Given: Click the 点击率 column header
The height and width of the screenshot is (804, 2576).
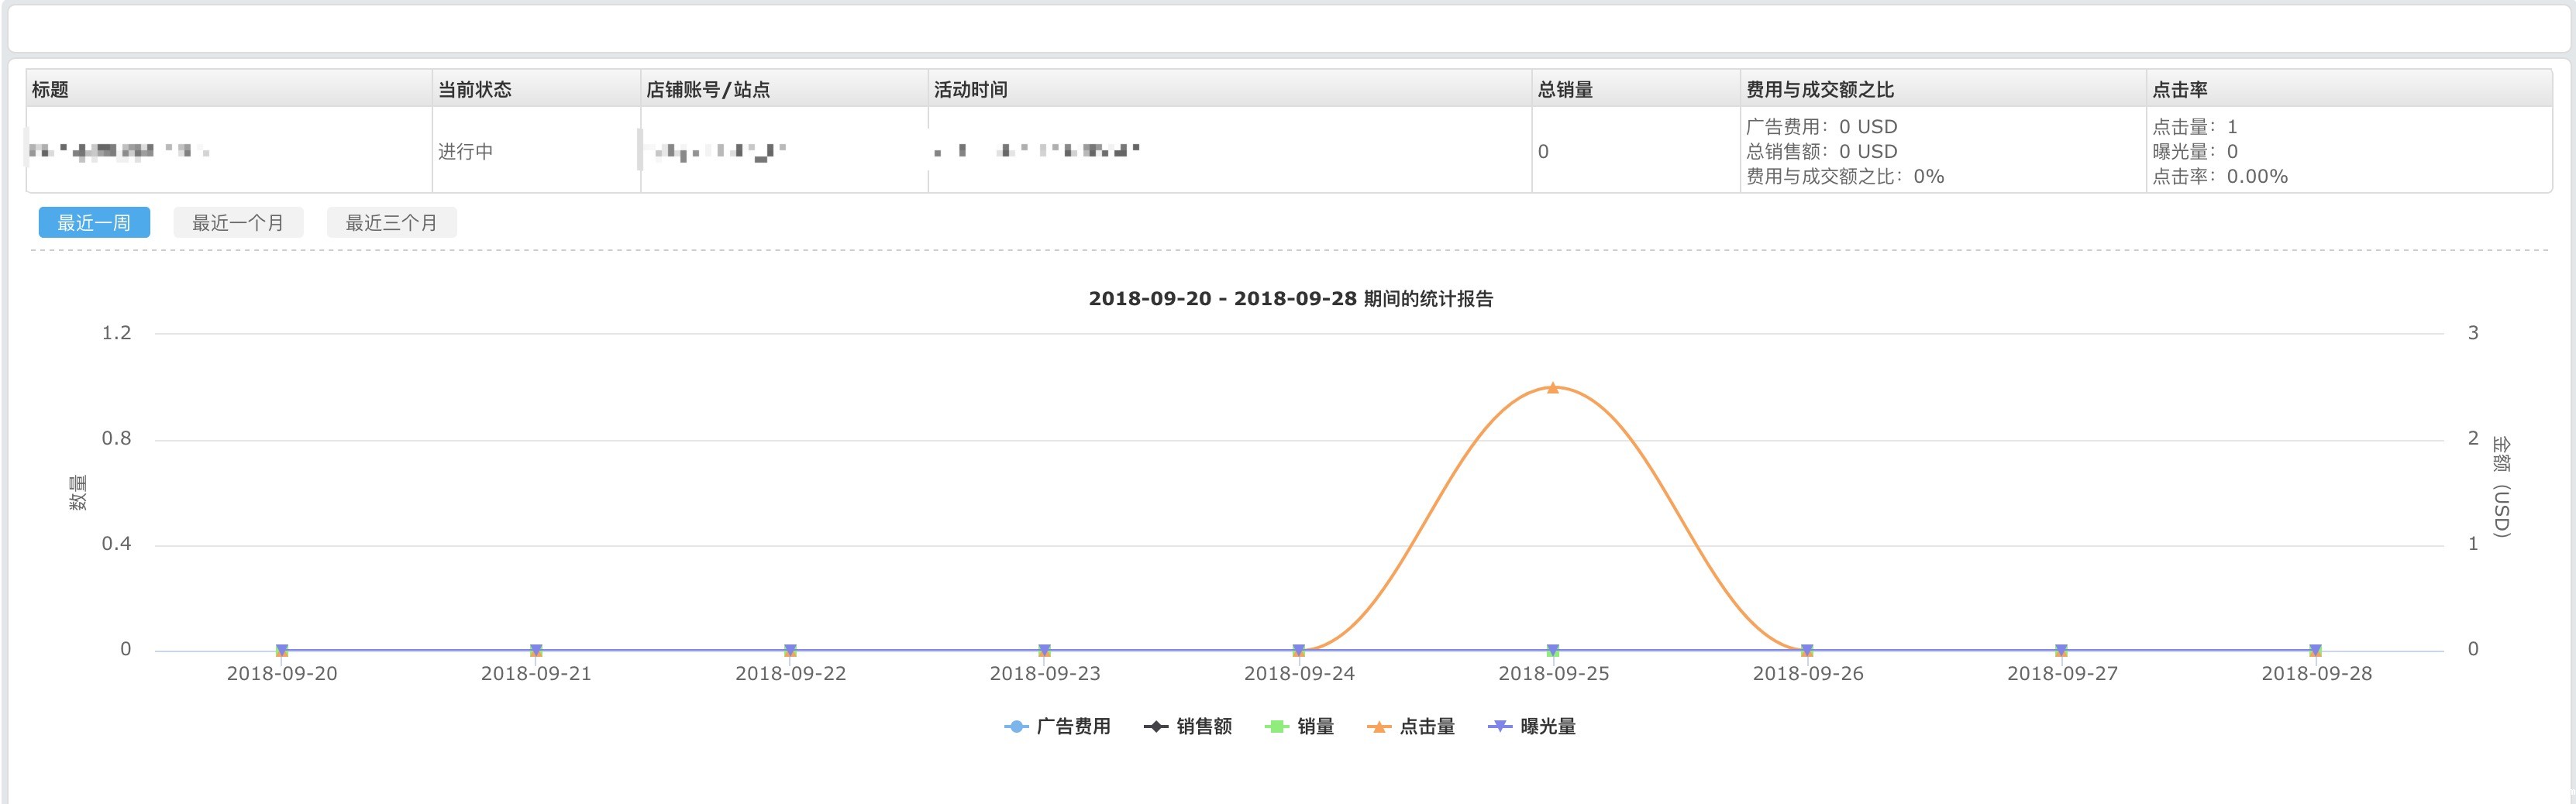Looking at the screenshot, I should click(2179, 90).
